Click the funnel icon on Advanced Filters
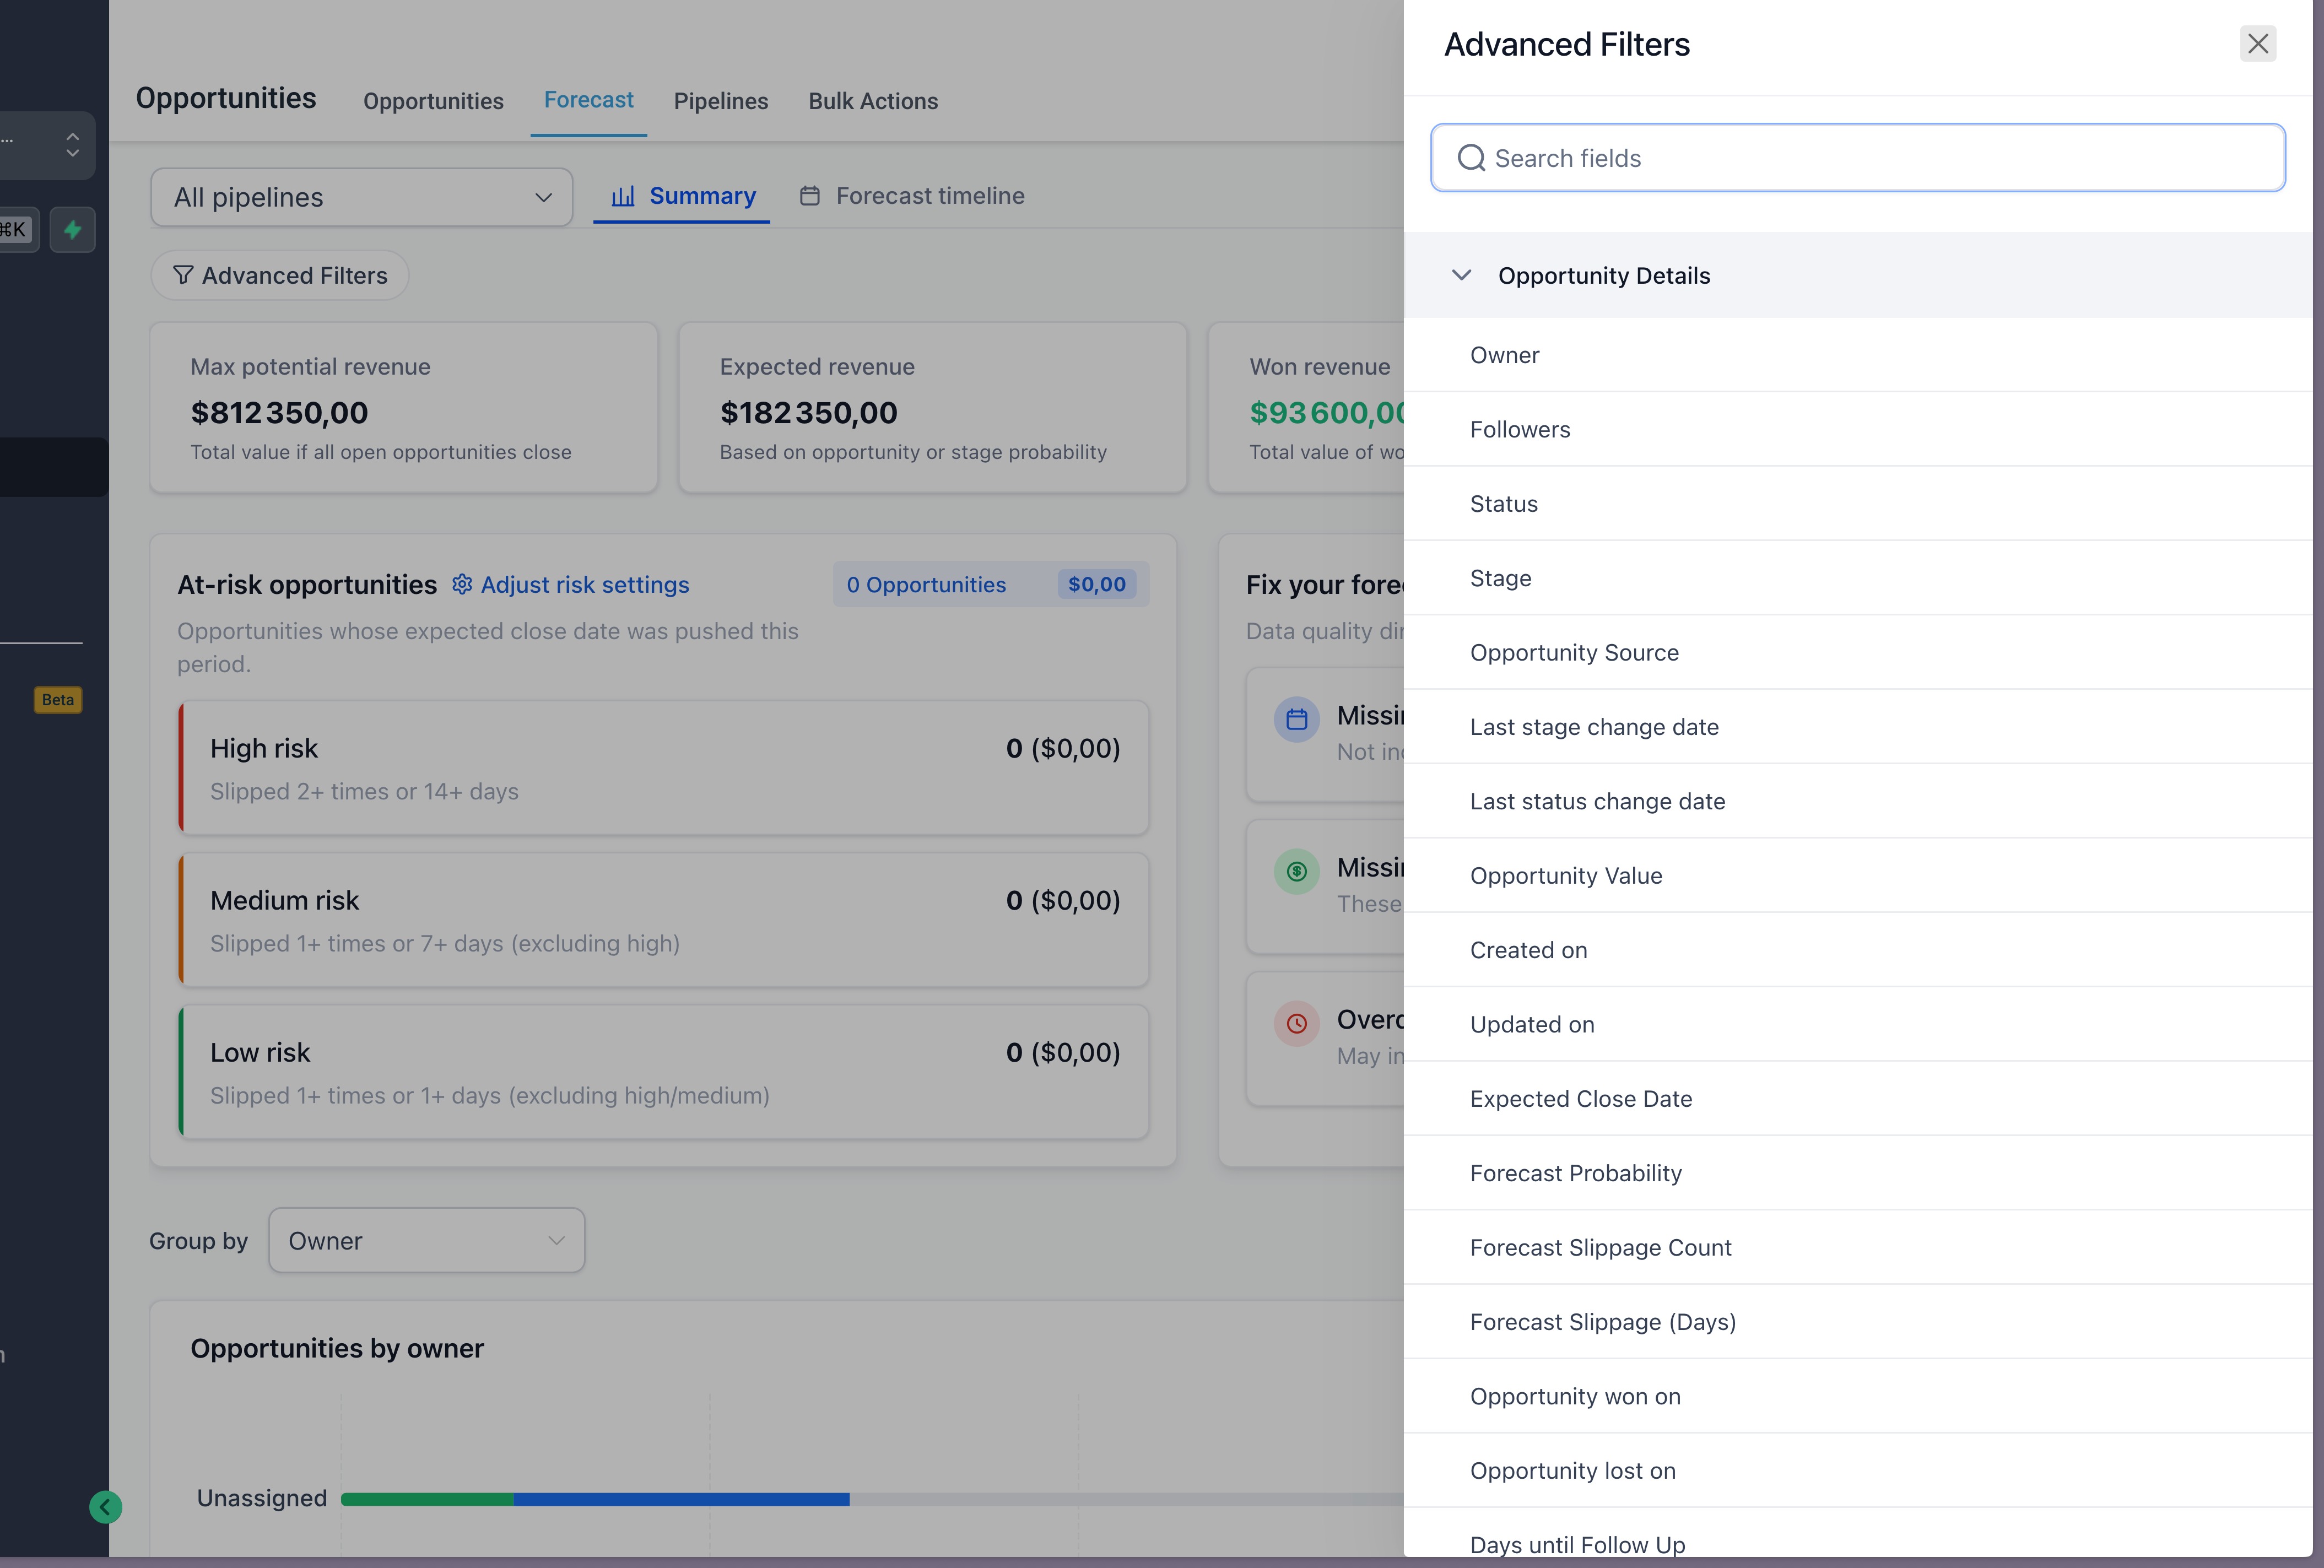Viewport: 2324px width, 1568px height. coord(183,275)
